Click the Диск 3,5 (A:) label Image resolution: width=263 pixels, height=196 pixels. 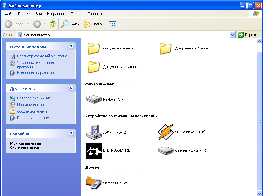114,132
